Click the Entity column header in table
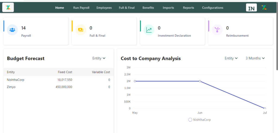This screenshot has height=133, width=278. click(11, 72)
